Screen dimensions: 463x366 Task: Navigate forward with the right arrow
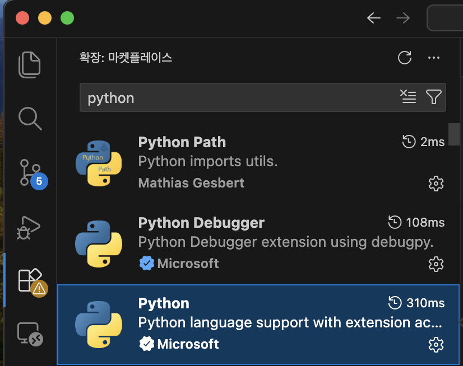[x=403, y=18]
